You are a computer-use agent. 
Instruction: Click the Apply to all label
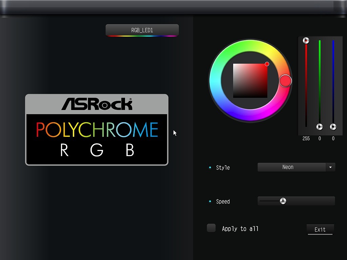[x=240, y=229]
